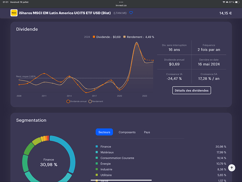The width and height of the screenshot is (242, 182).
Task: Click the Énergie color swatch
Action: coord(97,163)
